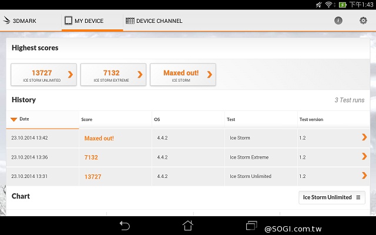The height and width of the screenshot is (235, 376).
Task: Tap the 3DMark logo icon
Action: pyautogui.click(x=8, y=21)
